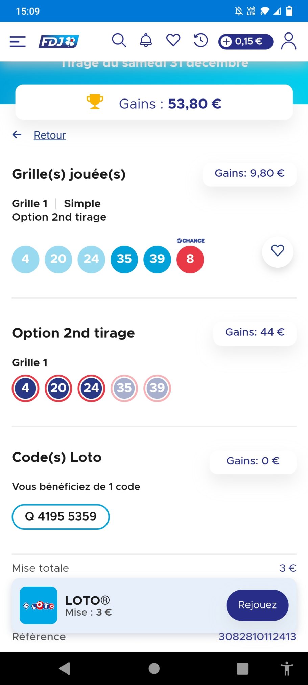Viewport: 308px width, 685px height.
Task: Open history clock icon
Action: click(200, 41)
